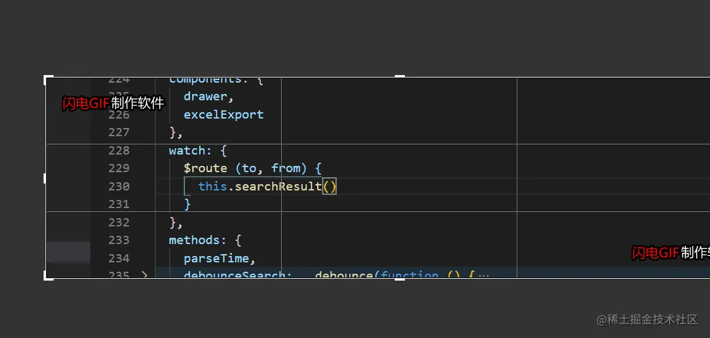
Task: Select line number 230 in the gutter
Action: (118, 187)
